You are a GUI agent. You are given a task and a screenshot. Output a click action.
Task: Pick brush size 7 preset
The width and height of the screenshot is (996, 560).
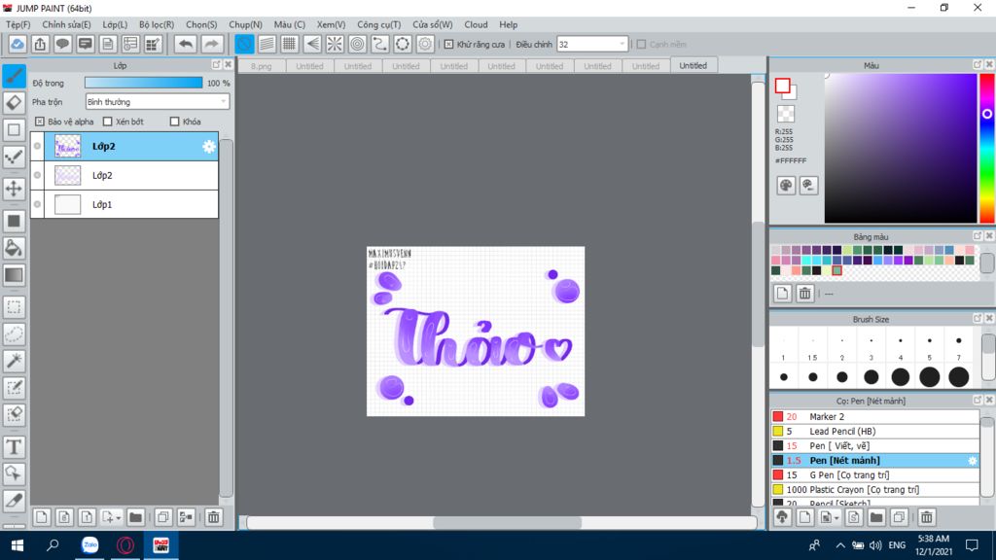tap(958, 347)
